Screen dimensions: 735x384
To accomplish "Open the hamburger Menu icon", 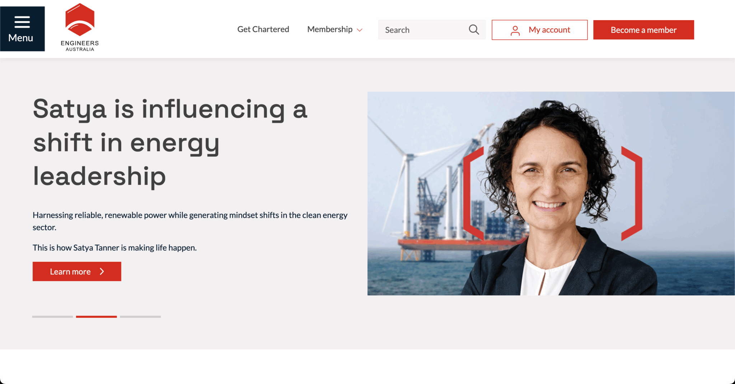I will (x=22, y=22).
